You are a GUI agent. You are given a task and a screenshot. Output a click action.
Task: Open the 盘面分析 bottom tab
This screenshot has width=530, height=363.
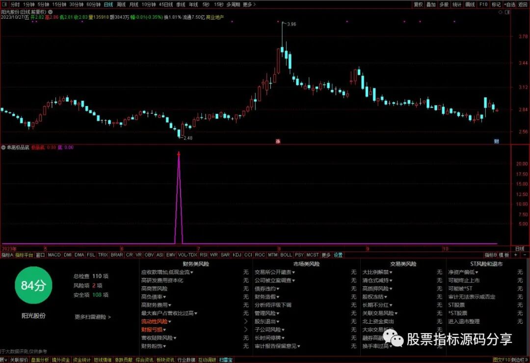(40, 360)
